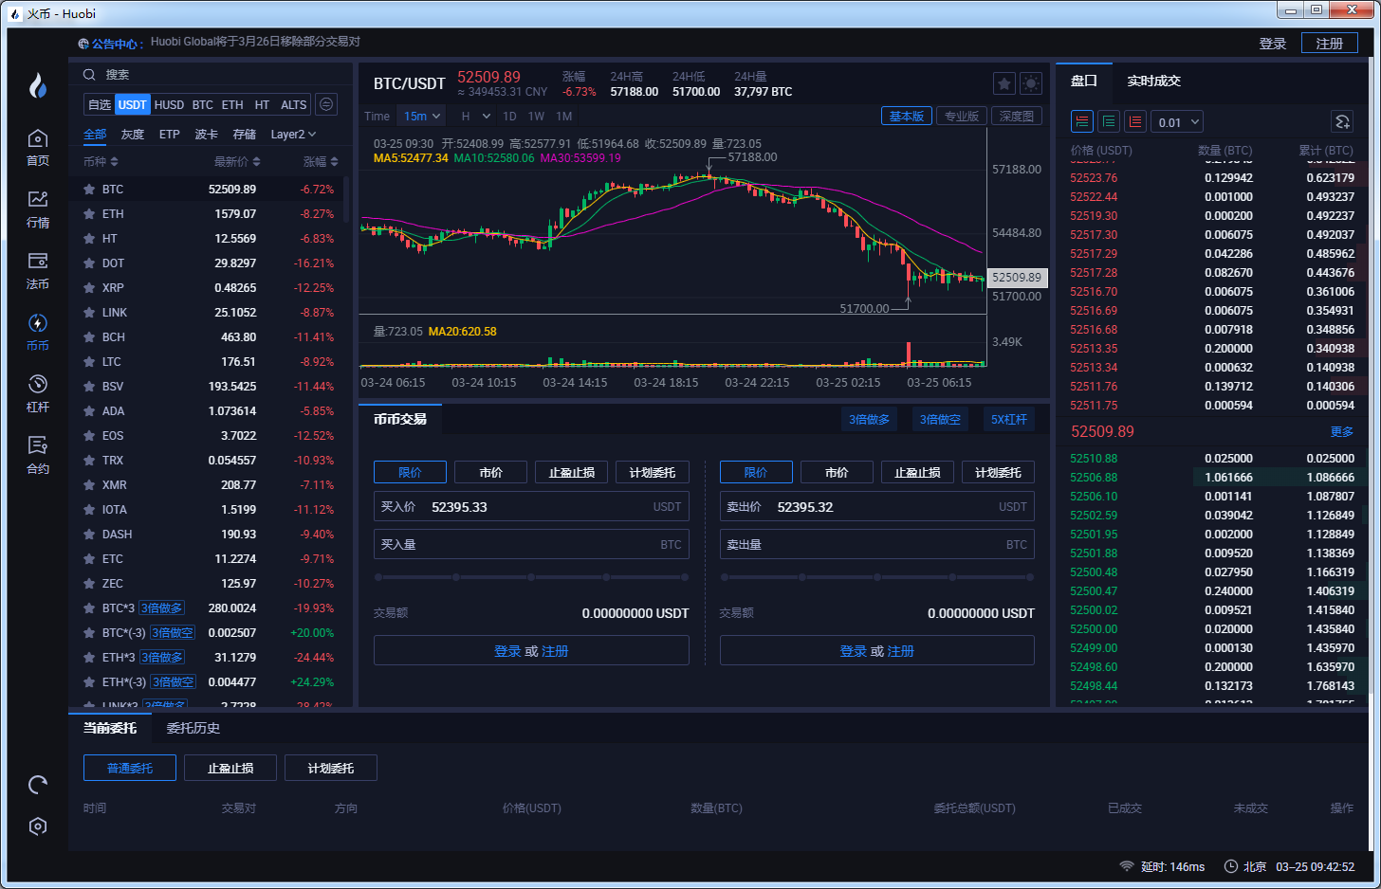Open the 15m interval dropdown
Image resolution: width=1381 pixels, height=889 pixels.
click(x=422, y=116)
